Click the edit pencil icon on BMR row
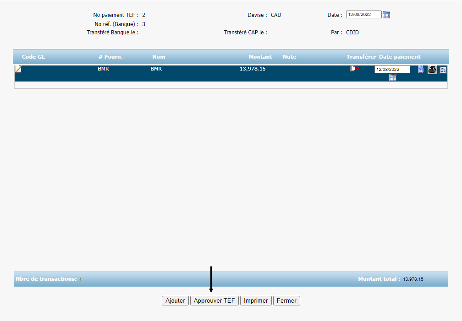This screenshot has height=321, width=462. pos(18,69)
